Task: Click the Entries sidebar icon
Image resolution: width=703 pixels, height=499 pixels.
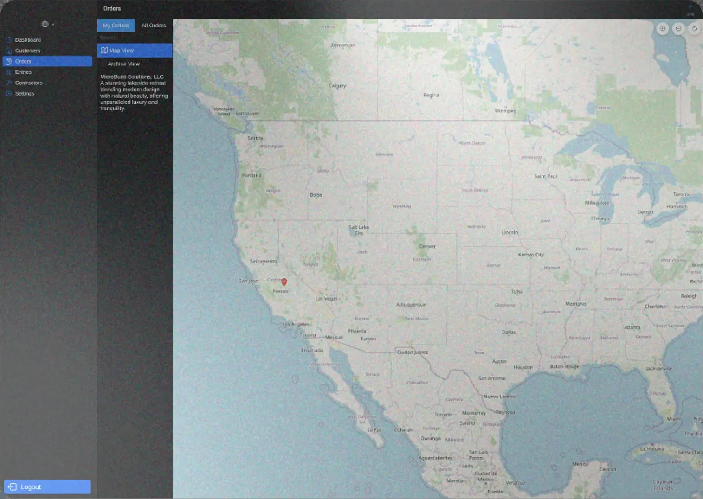Action: tap(9, 72)
